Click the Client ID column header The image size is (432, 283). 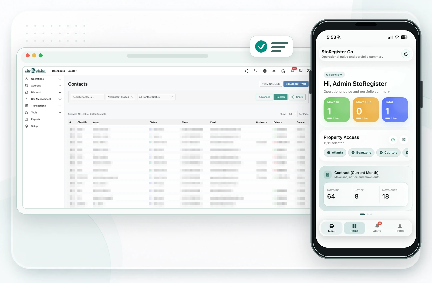[x=82, y=122]
